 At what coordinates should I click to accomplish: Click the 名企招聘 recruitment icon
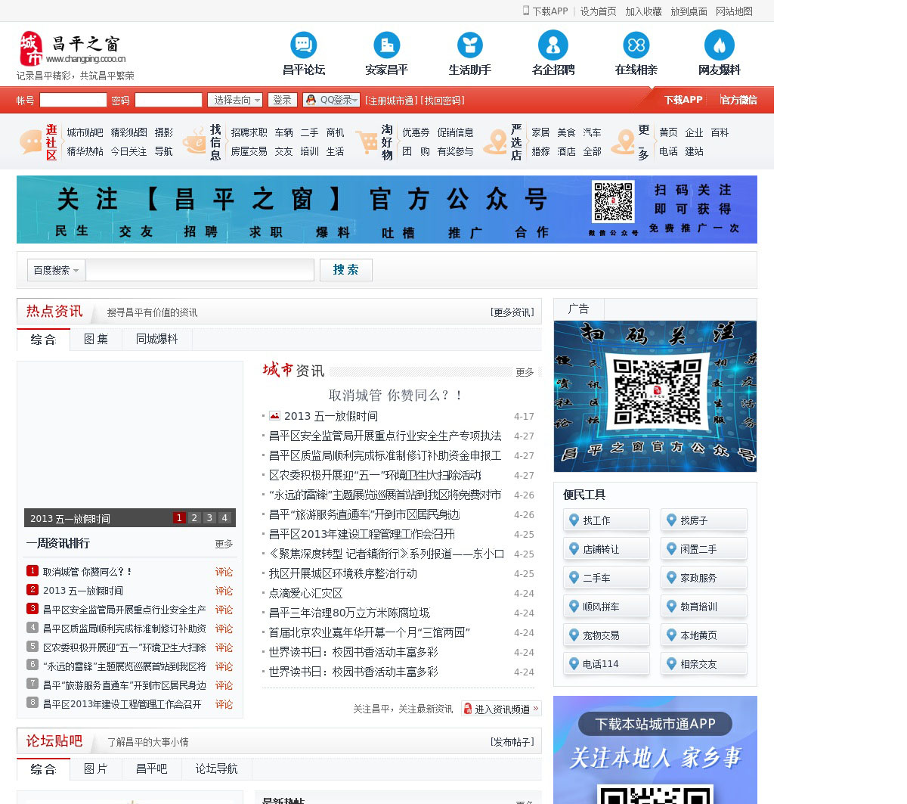point(553,46)
